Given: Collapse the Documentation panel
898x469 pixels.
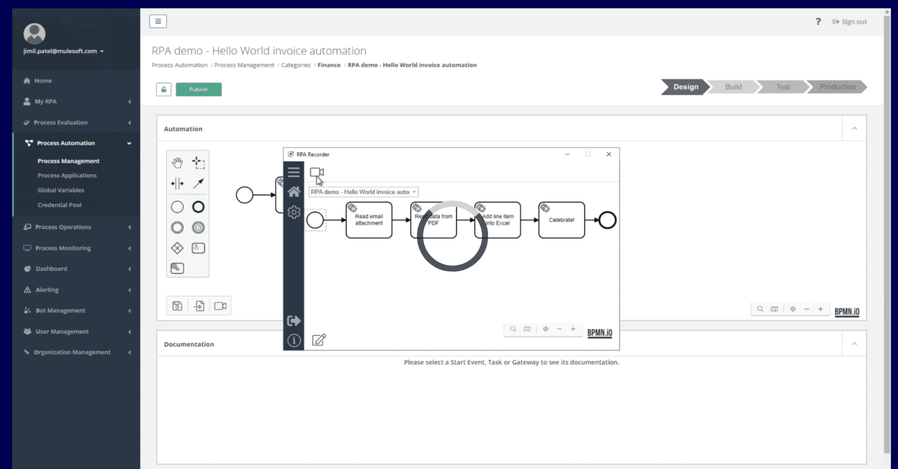Looking at the screenshot, I should (854, 344).
